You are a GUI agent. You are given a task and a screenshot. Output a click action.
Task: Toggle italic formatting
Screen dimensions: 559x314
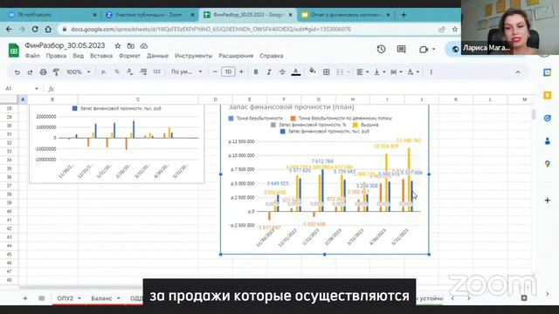(x=269, y=72)
